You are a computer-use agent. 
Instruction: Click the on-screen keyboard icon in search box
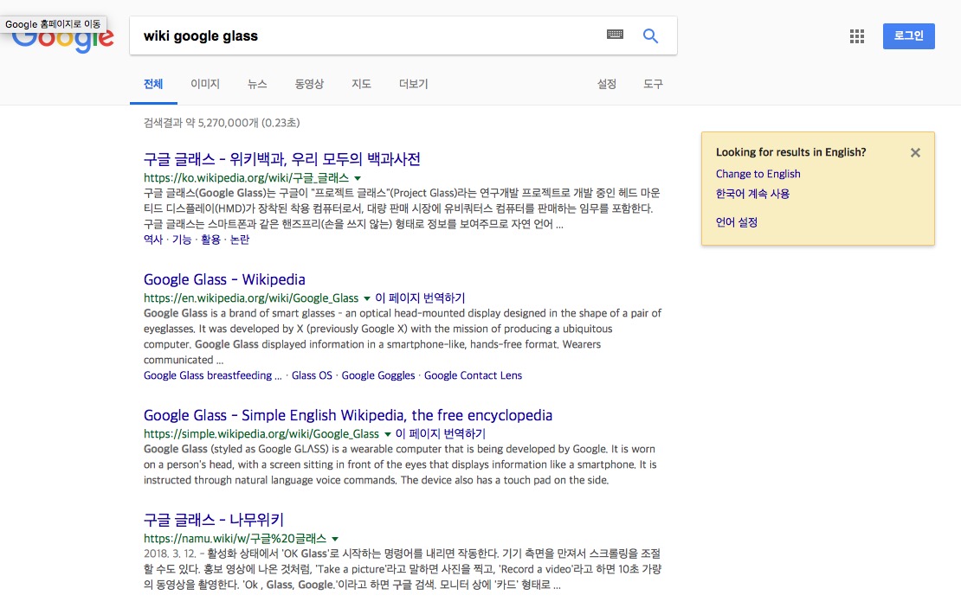point(615,35)
